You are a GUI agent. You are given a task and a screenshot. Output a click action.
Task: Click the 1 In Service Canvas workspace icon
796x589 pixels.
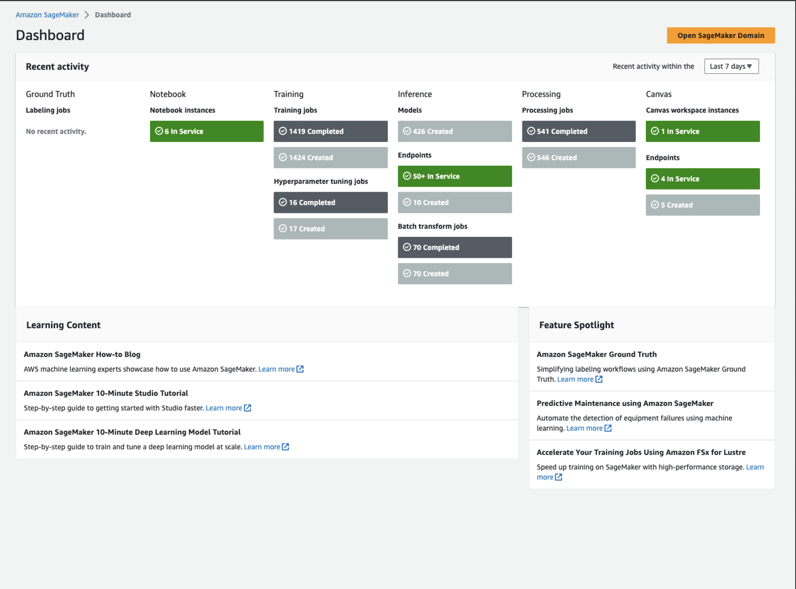pos(654,131)
